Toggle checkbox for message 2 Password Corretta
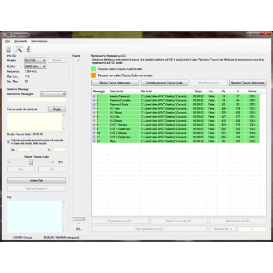This screenshot has width=273, height=273. point(94,100)
